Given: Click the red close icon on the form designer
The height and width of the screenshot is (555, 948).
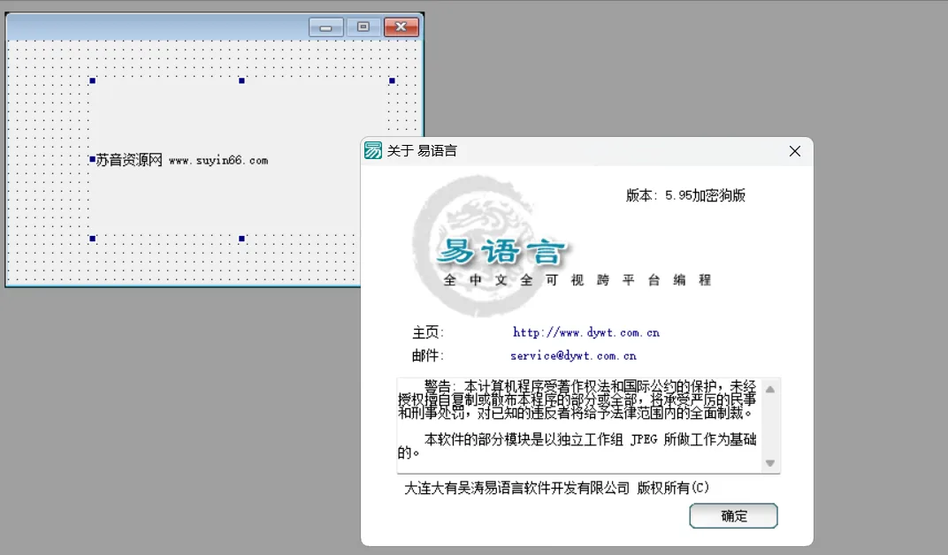Looking at the screenshot, I should 401,27.
